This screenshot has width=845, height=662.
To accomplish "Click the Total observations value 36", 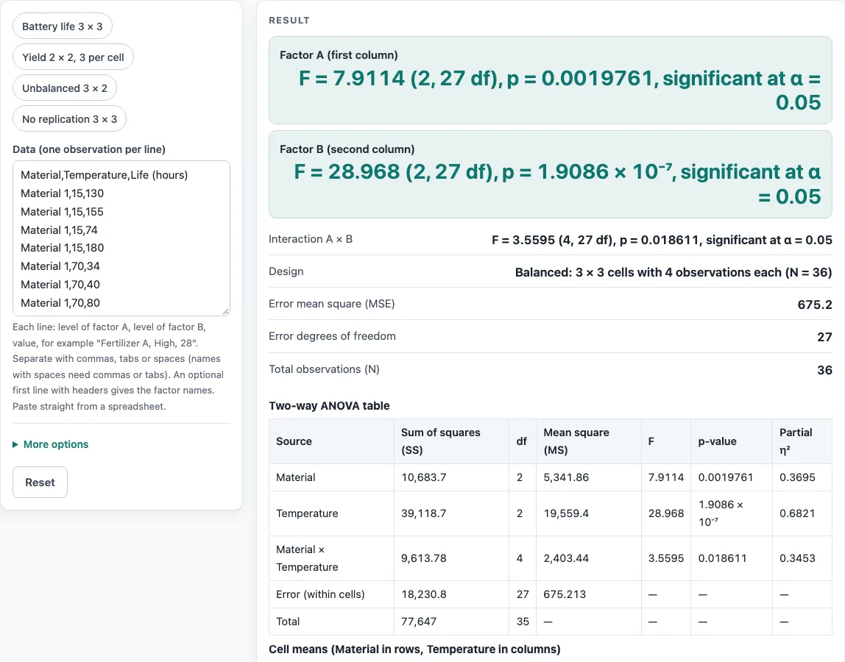I will (824, 370).
